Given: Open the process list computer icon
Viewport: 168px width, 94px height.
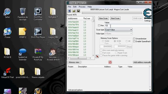Looking at the screenshot, I should (x=69, y=11).
